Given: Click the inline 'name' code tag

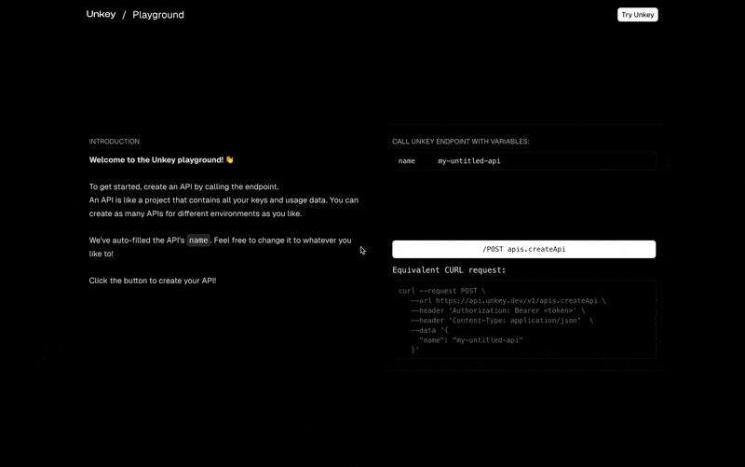Looking at the screenshot, I should pyautogui.click(x=198, y=240).
